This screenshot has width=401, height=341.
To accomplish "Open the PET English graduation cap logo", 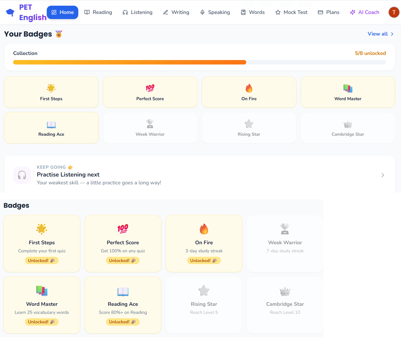I will (x=10, y=12).
